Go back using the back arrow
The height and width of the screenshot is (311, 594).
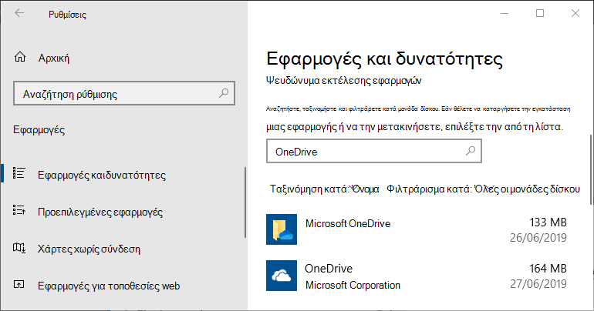coord(19,13)
